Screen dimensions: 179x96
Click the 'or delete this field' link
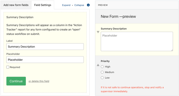tap(39, 81)
